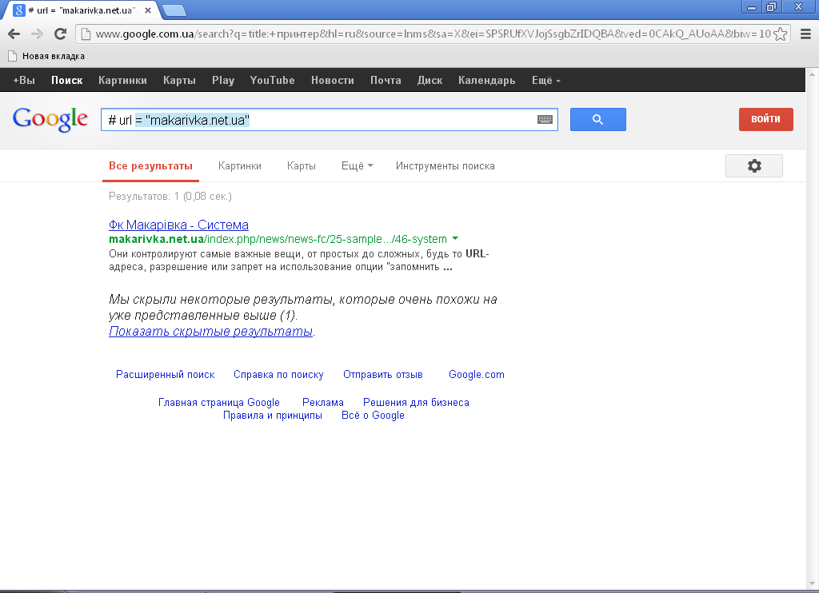Close the current browser tab

148,10
